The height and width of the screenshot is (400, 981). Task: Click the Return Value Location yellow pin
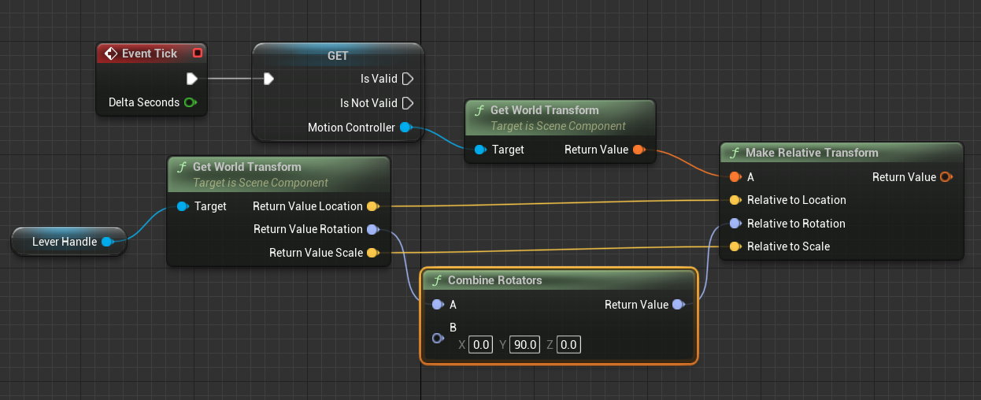tap(373, 206)
